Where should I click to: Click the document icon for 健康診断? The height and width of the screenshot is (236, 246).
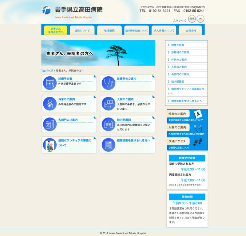[x=108, y=145]
